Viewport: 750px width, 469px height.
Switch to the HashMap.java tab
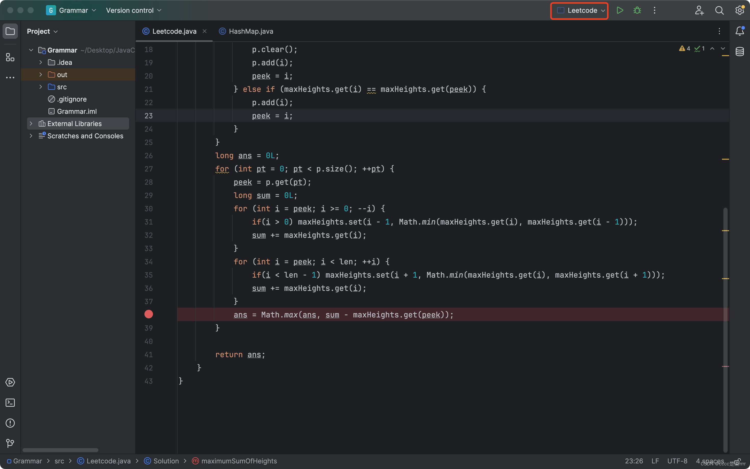(x=246, y=31)
